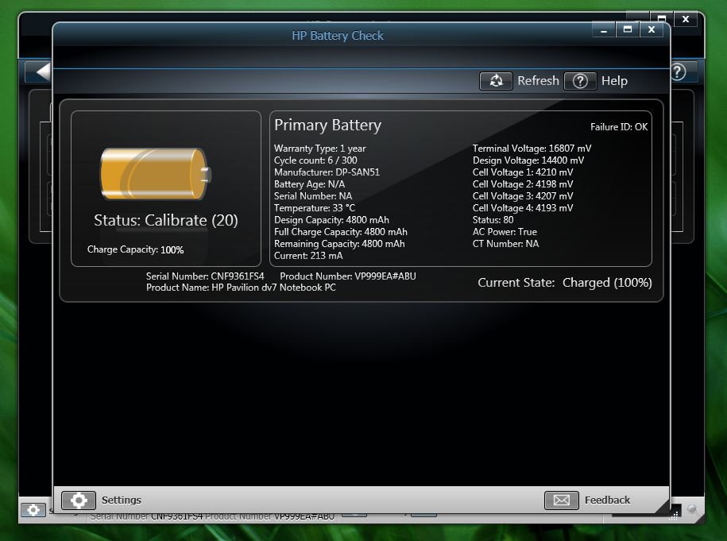Click the resize grip at the window corner

(661, 504)
